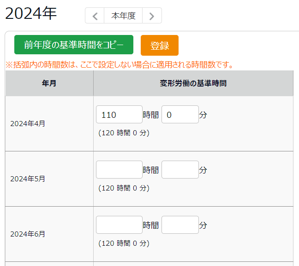The width and height of the screenshot is (299, 266).
Task: Click the 2024年 page heading
Action: [31, 13]
